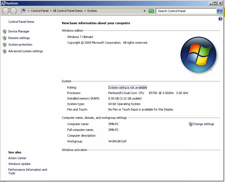The width and height of the screenshot is (225, 182).
Task: Click the View basic information heading
Action: click(96, 23)
